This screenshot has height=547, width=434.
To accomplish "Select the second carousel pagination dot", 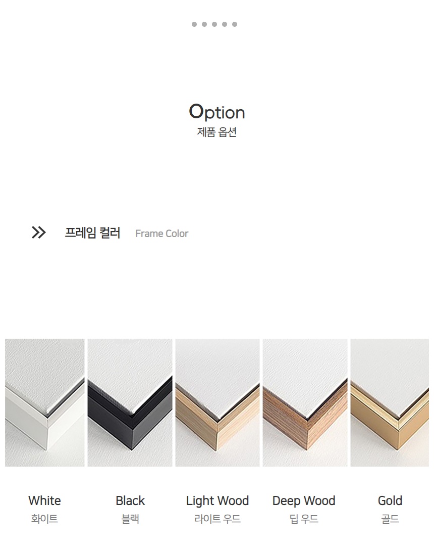I will point(204,24).
